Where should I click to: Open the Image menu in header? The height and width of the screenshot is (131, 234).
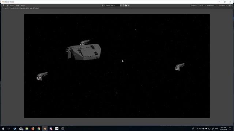click(23, 5)
